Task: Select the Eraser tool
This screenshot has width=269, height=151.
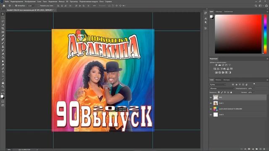Action: point(3,54)
